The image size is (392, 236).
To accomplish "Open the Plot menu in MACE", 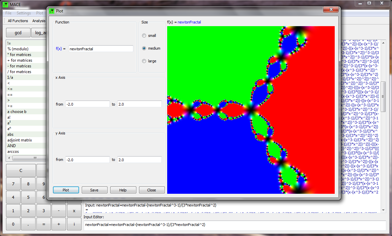I will tap(40, 13).
